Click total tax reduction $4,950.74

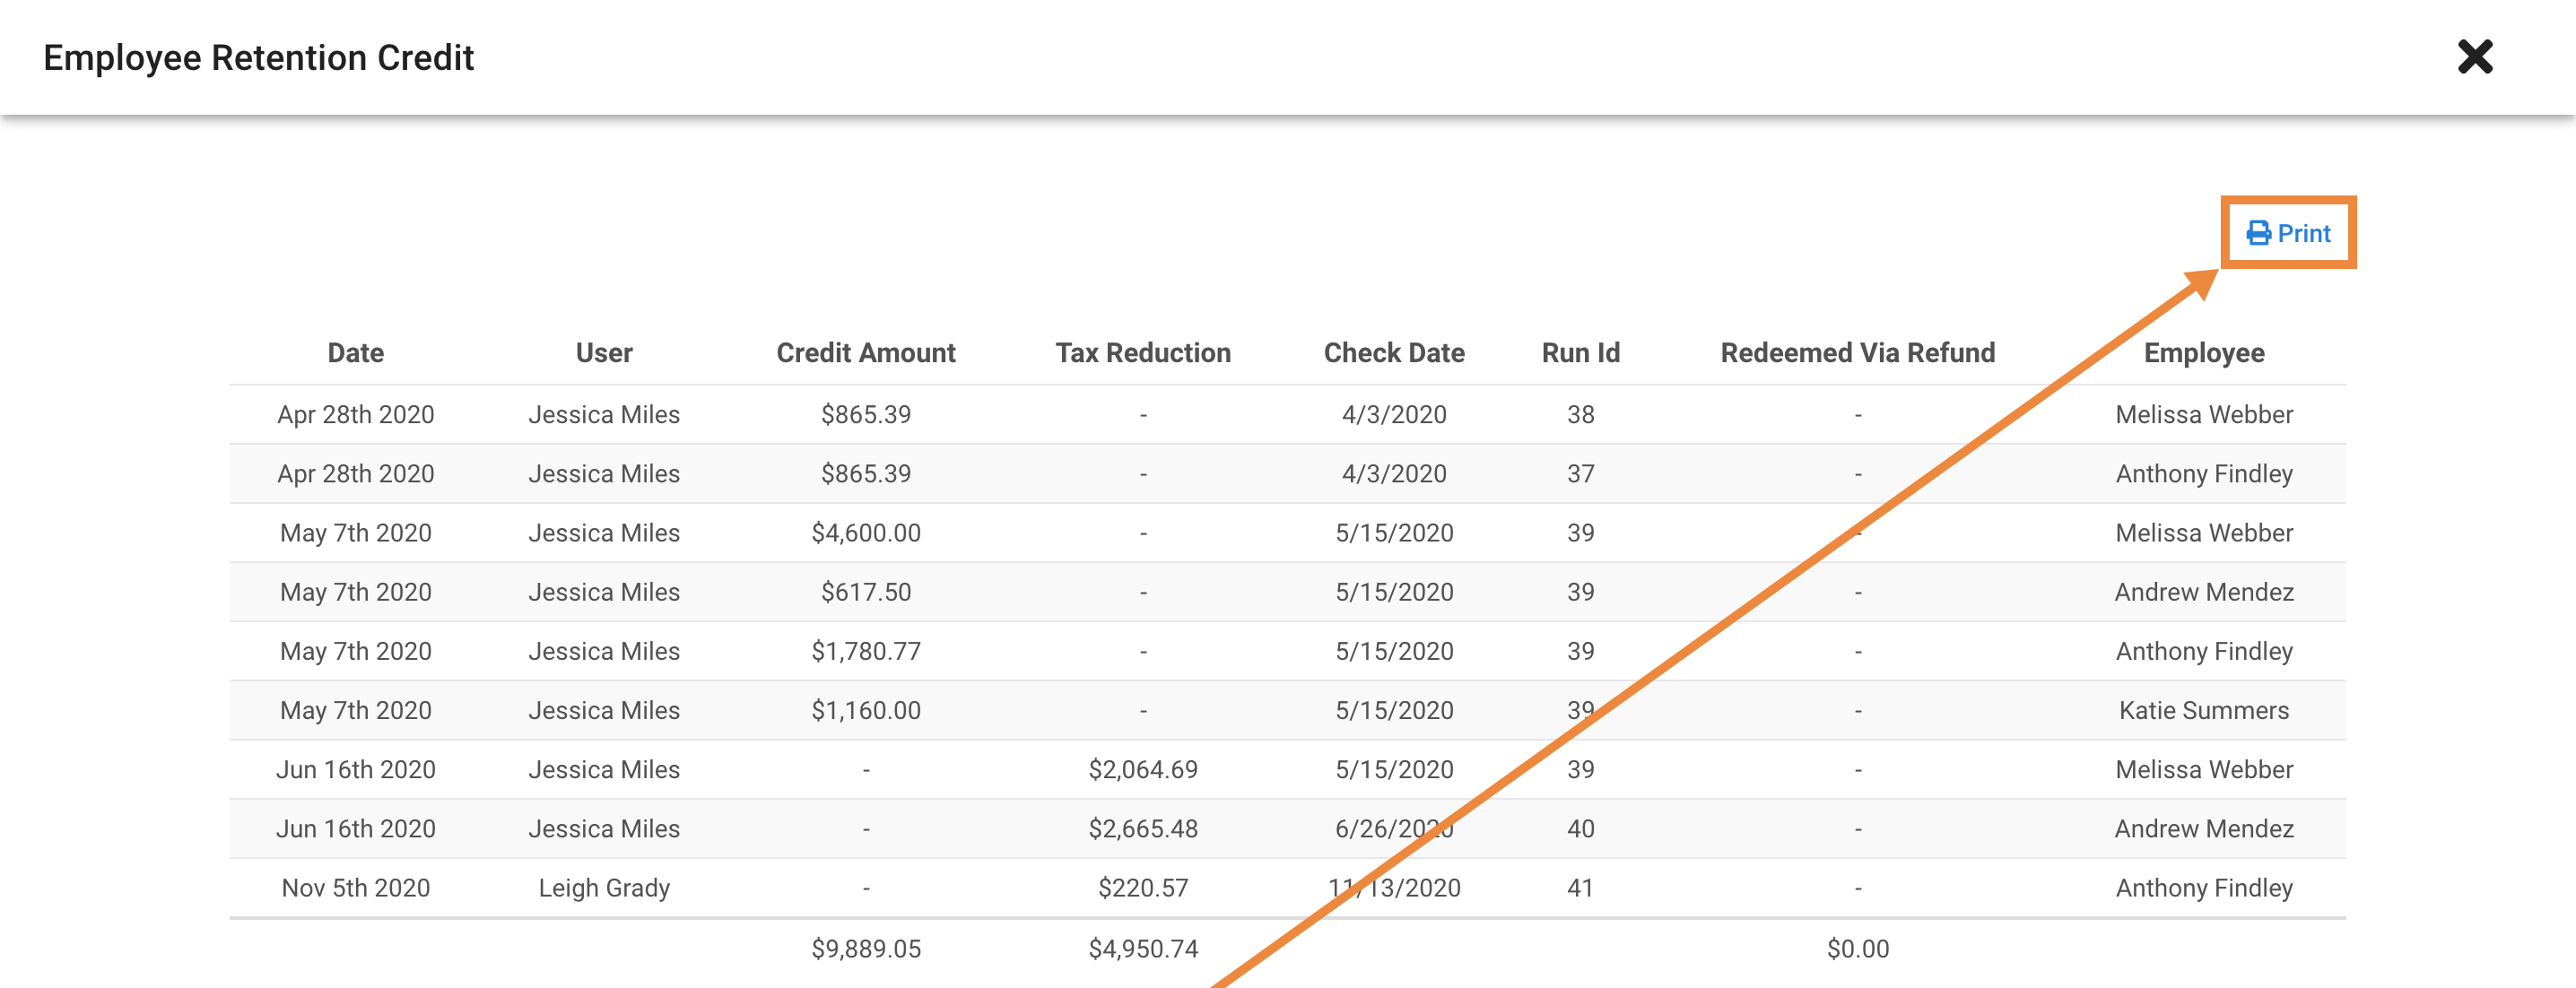(x=1143, y=948)
